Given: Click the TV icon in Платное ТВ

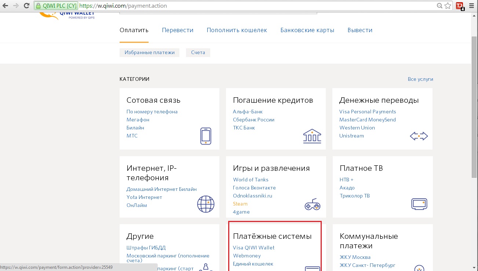Looking at the screenshot, I should click(x=419, y=204).
